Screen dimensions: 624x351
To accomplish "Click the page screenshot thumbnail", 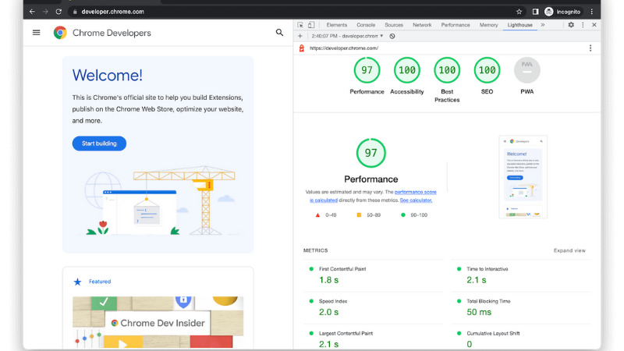I will click(x=523, y=177).
